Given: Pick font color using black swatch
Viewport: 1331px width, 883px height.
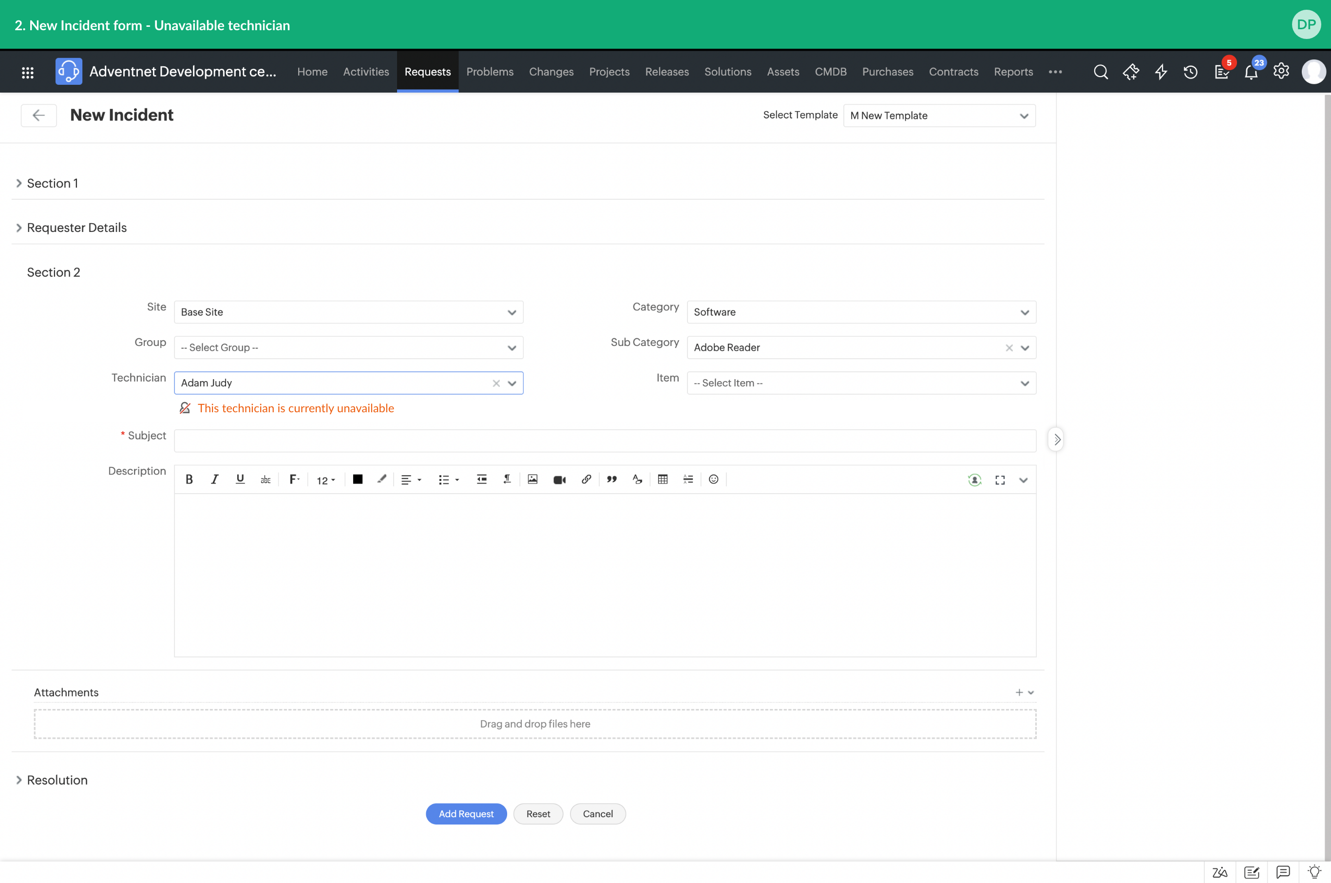Looking at the screenshot, I should pos(358,479).
